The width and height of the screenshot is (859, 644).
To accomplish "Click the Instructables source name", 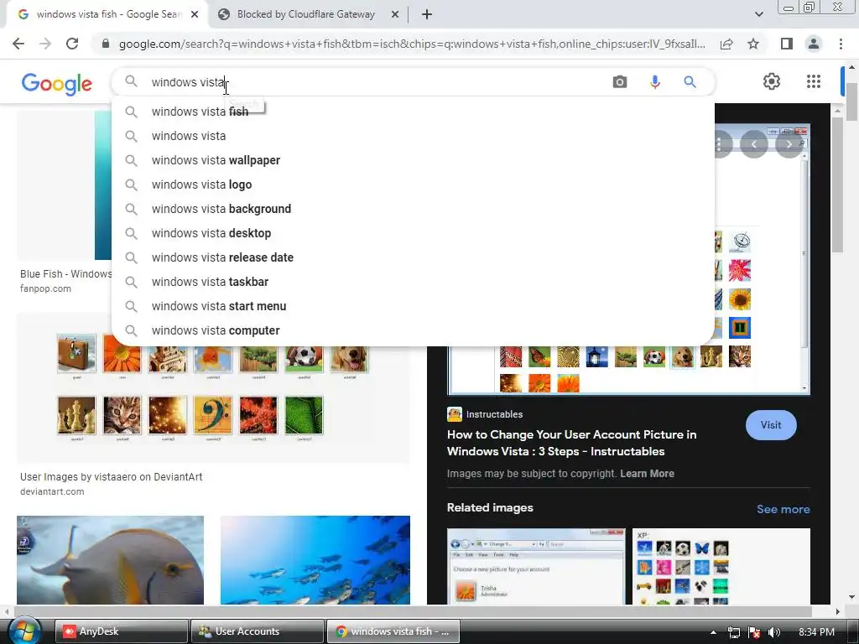I will click(494, 414).
